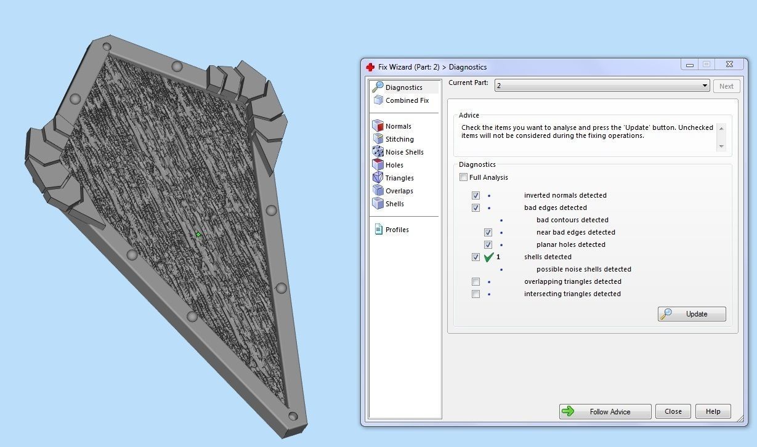This screenshot has width=757, height=447.
Task: Click the Combined Fix cube icon
Action: coord(378,100)
